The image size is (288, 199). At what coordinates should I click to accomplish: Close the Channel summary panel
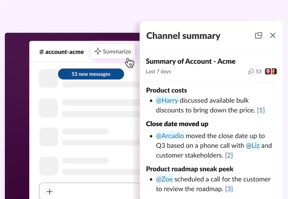click(x=273, y=35)
